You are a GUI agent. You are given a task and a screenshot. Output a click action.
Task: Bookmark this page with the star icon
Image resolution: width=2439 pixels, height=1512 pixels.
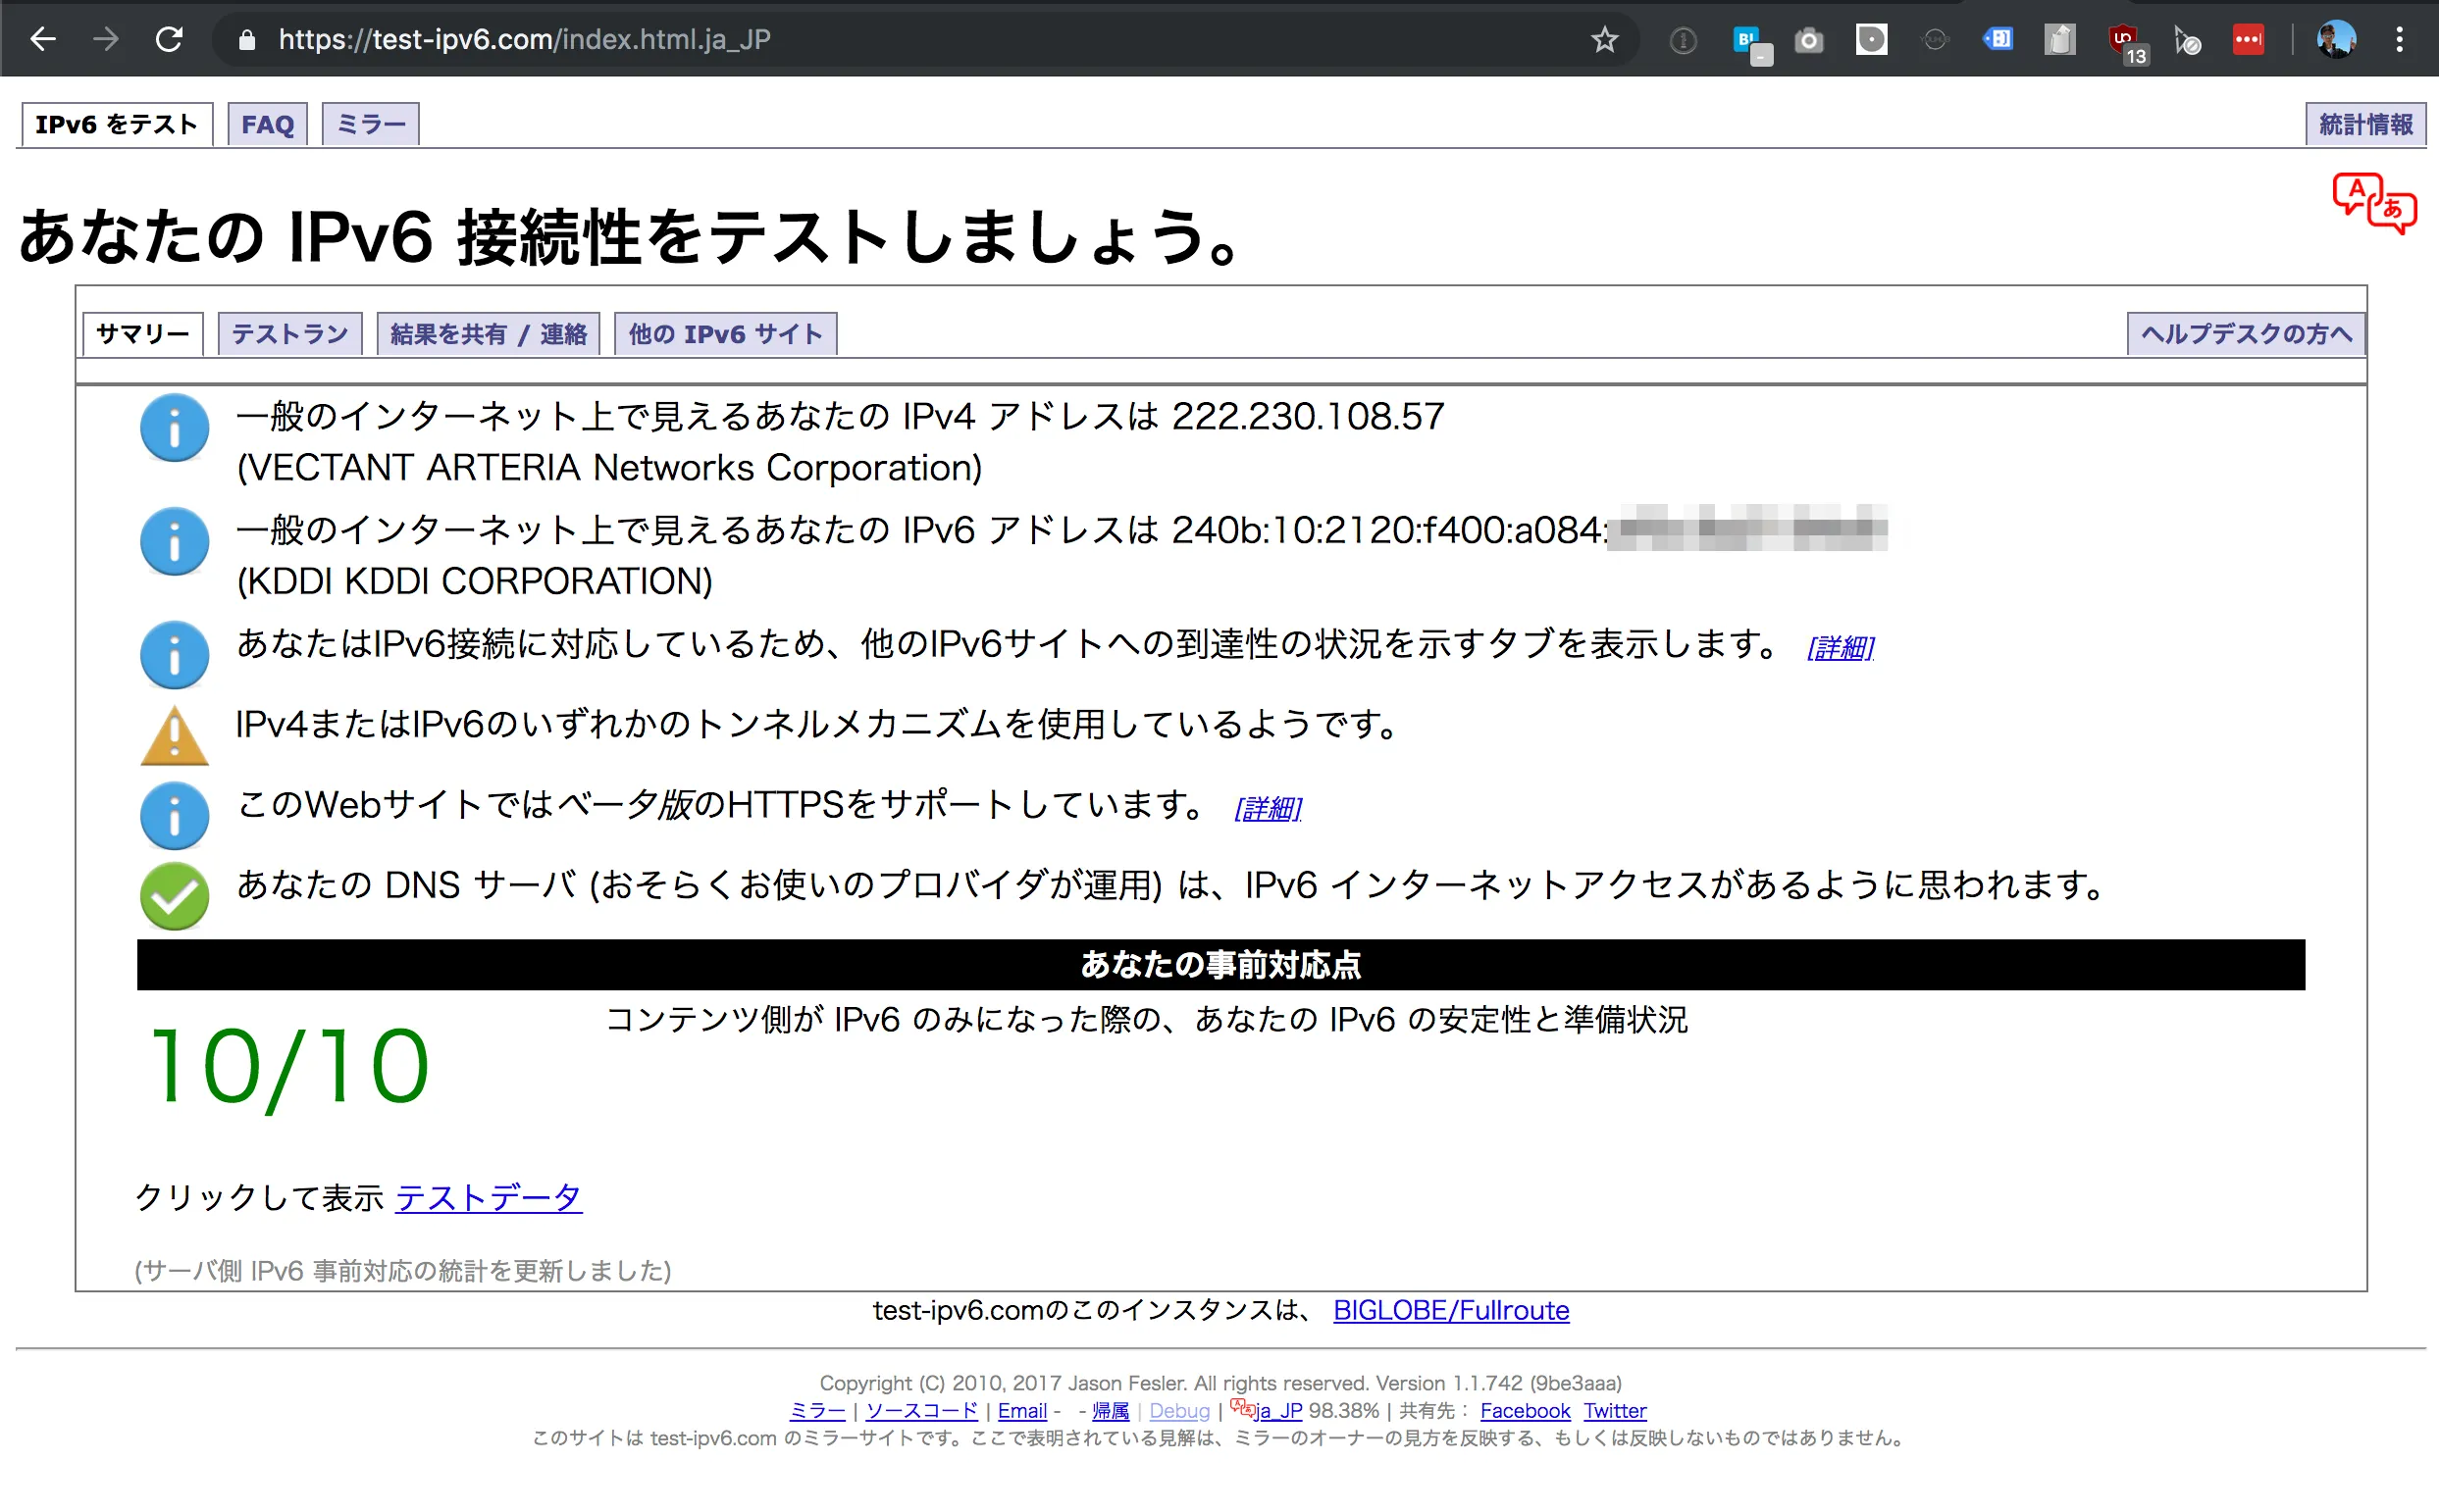point(1604,40)
